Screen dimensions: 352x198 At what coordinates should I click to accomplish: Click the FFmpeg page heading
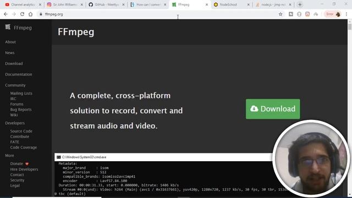point(76,32)
